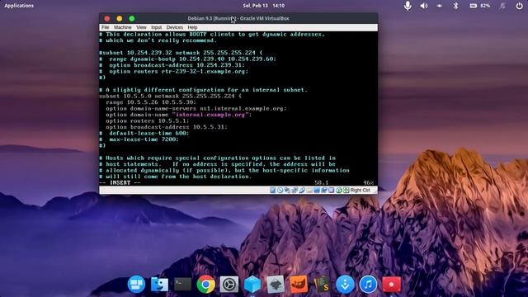The height and width of the screenshot is (297, 528).
Task: Click the date and time indicator
Action: (264, 6)
